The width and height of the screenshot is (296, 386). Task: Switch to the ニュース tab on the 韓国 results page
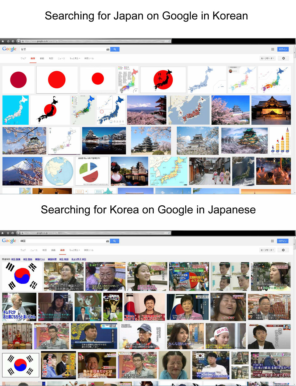click(x=34, y=250)
